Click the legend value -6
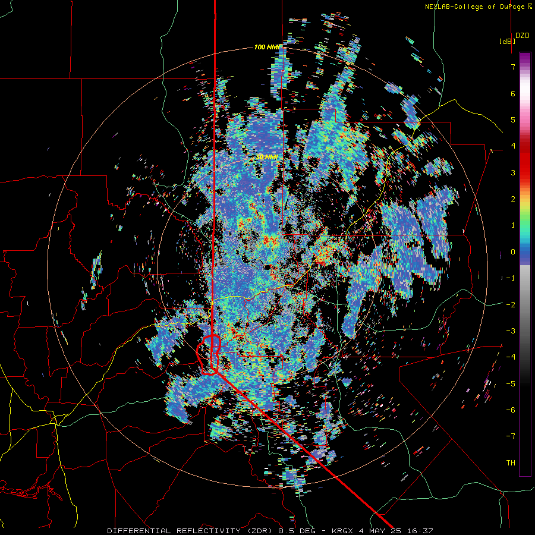Viewport: 535px width, 535px height. [x=511, y=410]
